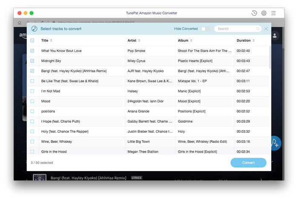The image size is (298, 200).
Task: Check the I Hope (feat. Charlie Puth) track
Action: 32,121
